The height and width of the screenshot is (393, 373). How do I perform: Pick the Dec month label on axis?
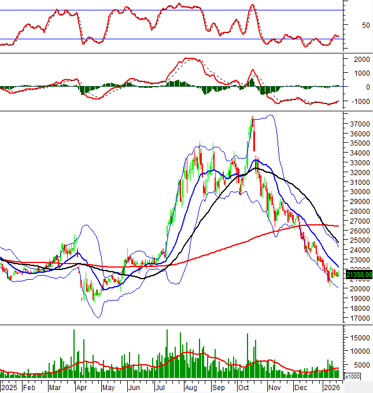point(300,387)
